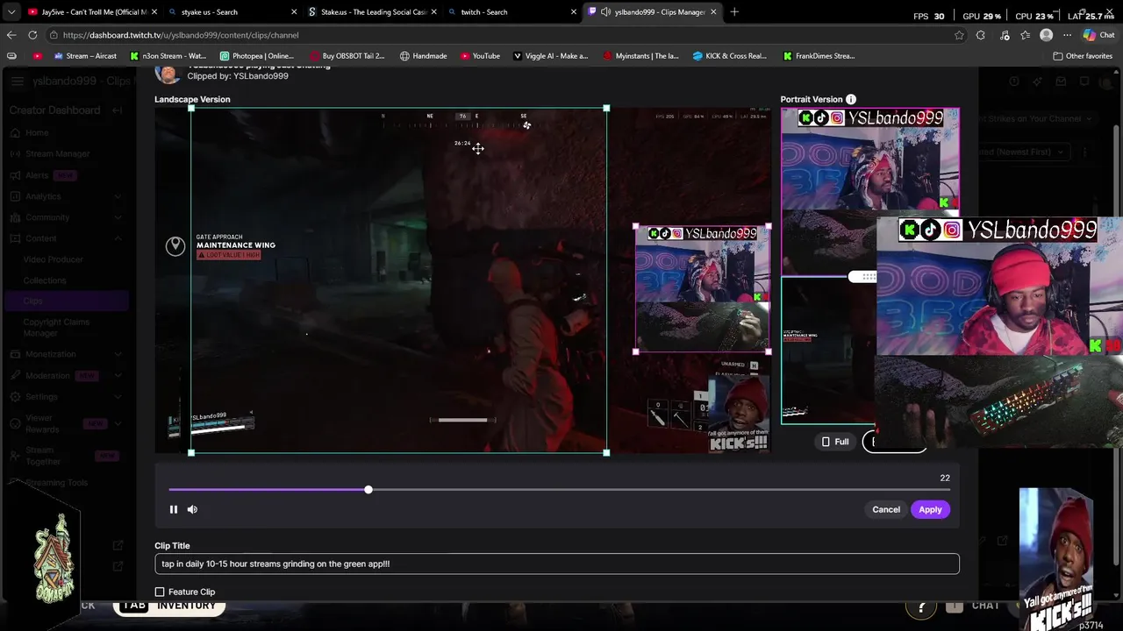
Task: Grab the portrait split divider handle
Action: [x=863, y=277]
